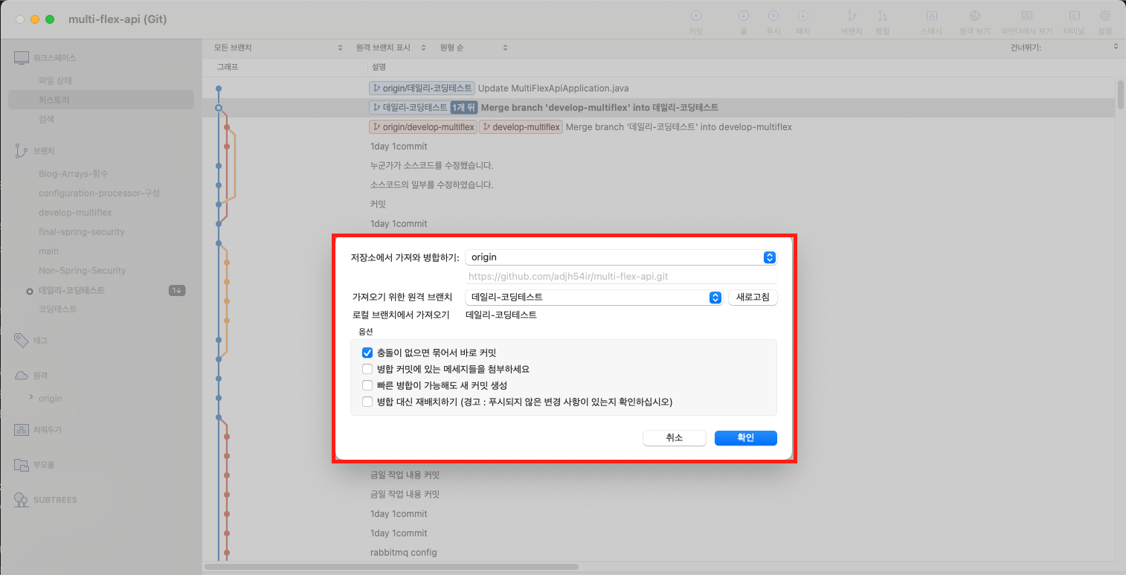1126x575 pixels.
Task: Open the 모든 브랜치 filter dropdown
Action: tap(278, 48)
